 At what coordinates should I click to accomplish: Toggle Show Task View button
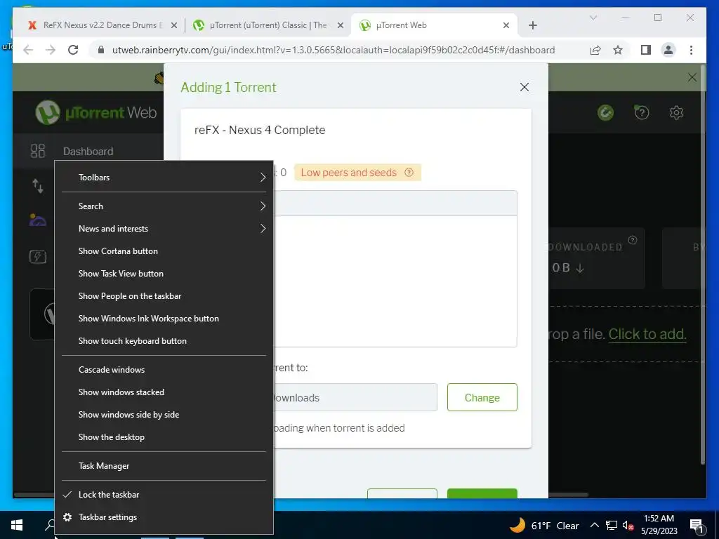coord(164,273)
